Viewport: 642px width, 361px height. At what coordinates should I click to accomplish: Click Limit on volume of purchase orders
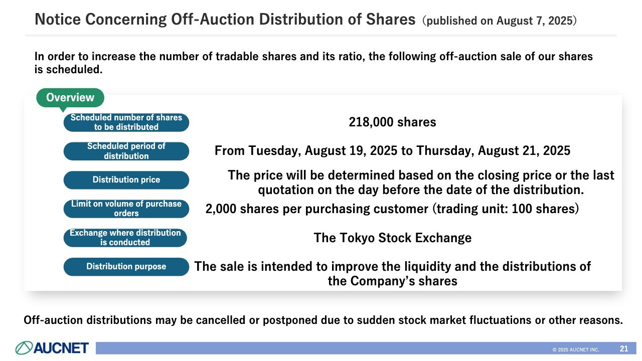click(x=126, y=209)
